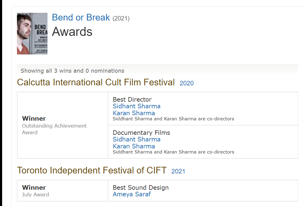The height and width of the screenshot is (206, 304).
Task: Open the Bend or Break title link
Action: [81, 17]
